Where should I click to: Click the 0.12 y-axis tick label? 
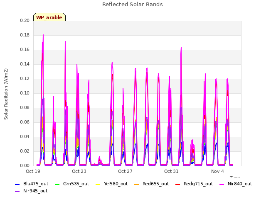(25, 78)
